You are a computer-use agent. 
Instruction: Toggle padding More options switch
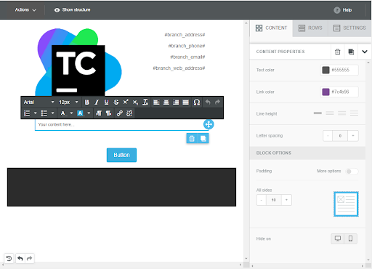point(352,172)
